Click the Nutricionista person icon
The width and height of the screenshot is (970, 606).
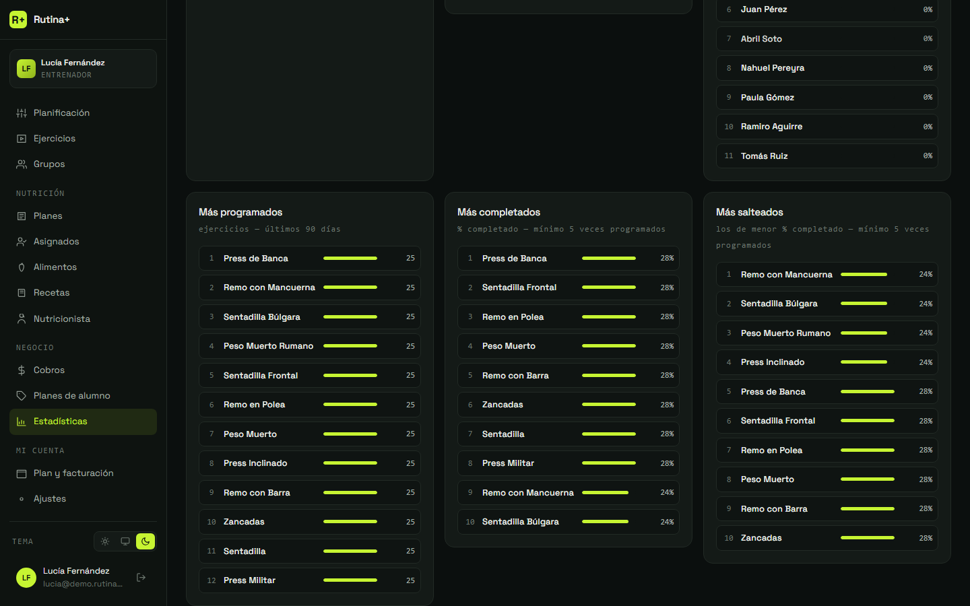point(22,318)
